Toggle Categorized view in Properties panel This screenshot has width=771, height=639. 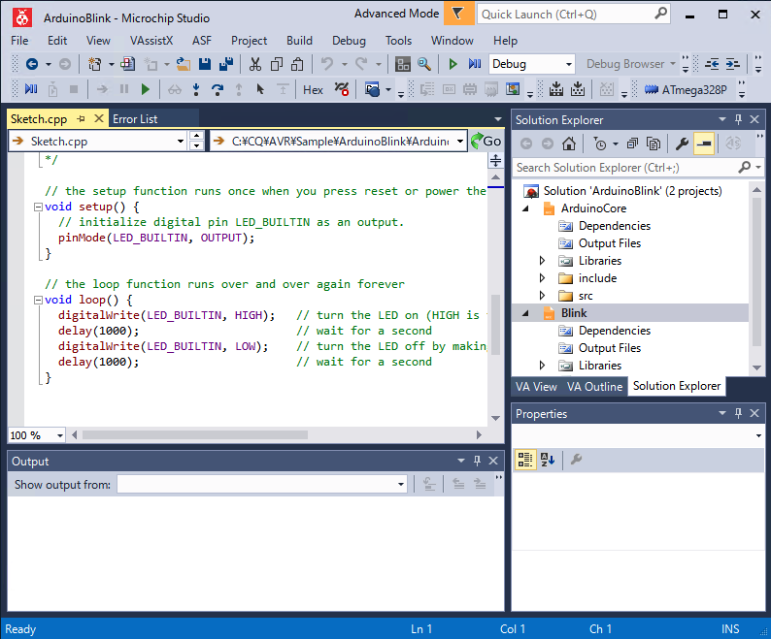click(x=524, y=460)
